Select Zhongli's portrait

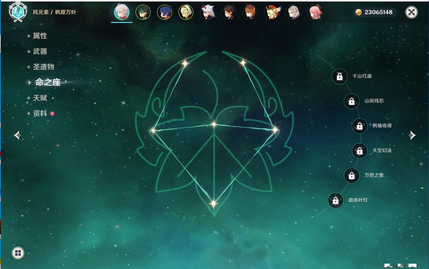[x=229, y=12]
